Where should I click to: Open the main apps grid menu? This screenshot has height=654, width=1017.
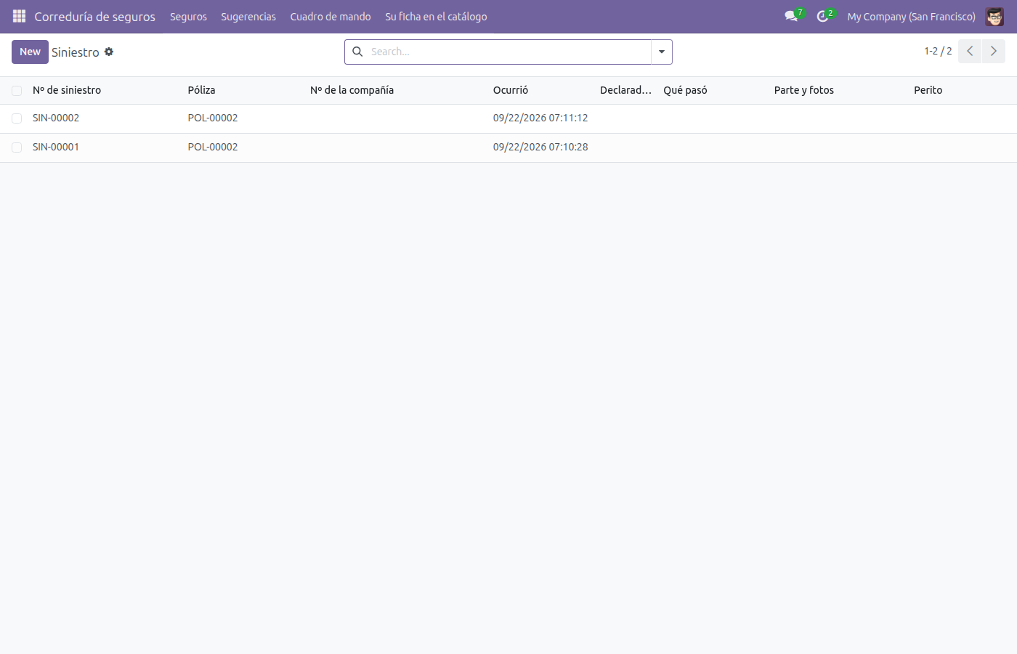20,16
